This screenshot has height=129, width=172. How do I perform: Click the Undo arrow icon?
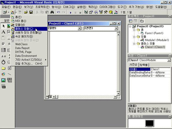[59, 12]
